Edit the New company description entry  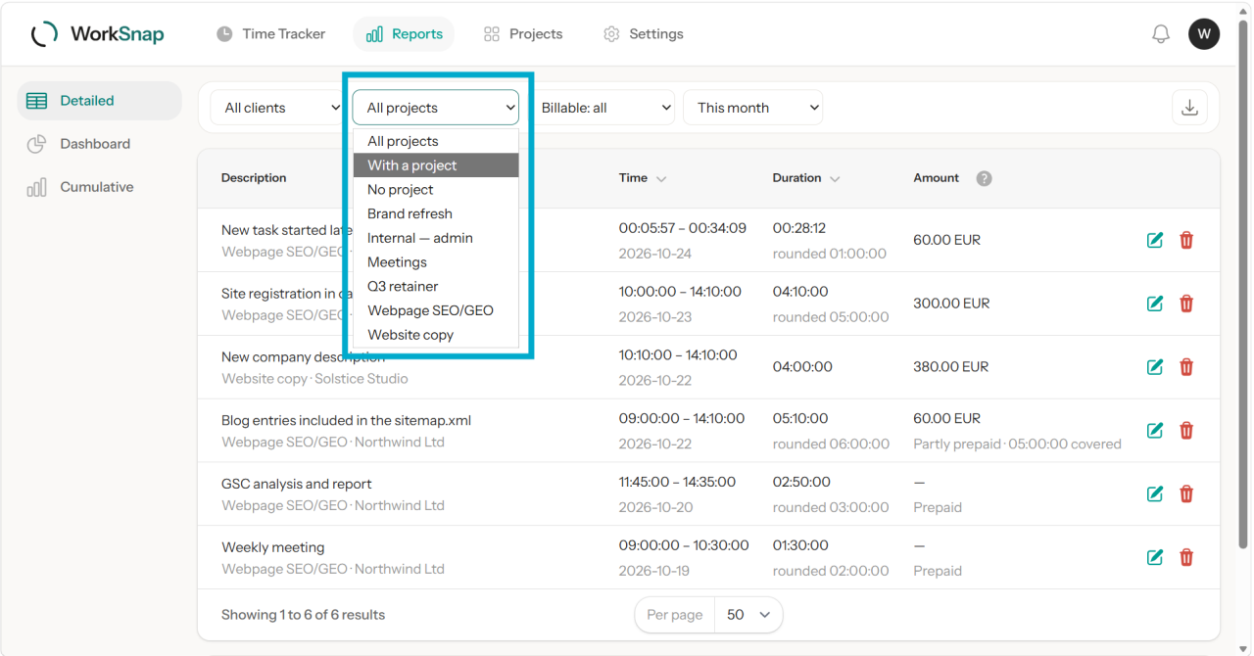point(1155,367)
